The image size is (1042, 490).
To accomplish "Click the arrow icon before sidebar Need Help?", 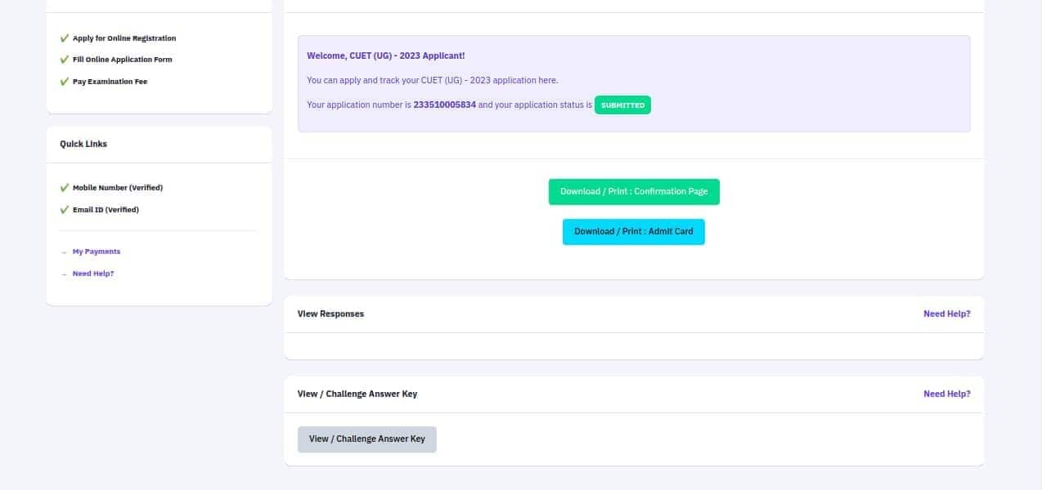I will coord(64,274).
